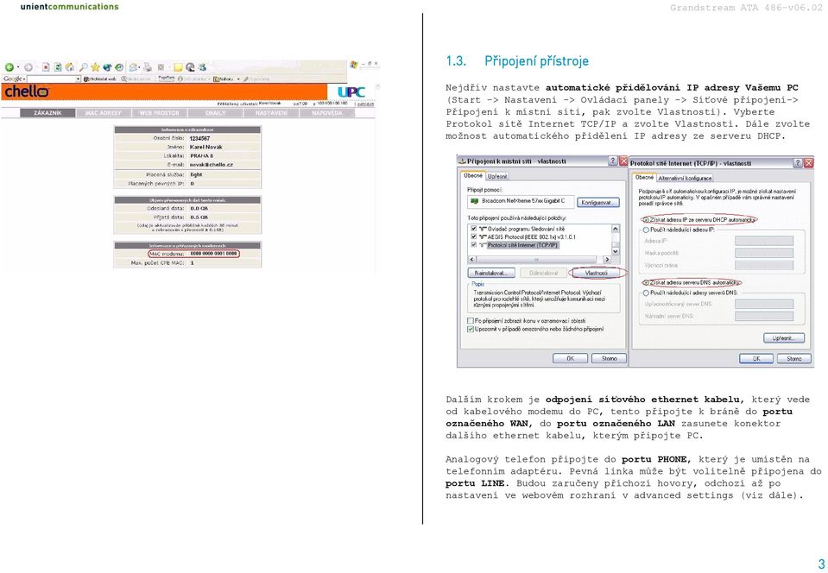Click Nahoru icon in the Google toolbar
This screenshot has width=828, height=573.
216,79
